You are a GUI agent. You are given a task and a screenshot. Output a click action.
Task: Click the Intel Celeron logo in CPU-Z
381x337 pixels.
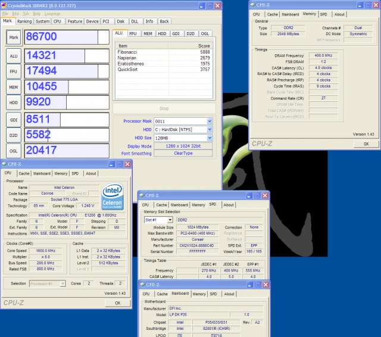[x=113, y=196]
